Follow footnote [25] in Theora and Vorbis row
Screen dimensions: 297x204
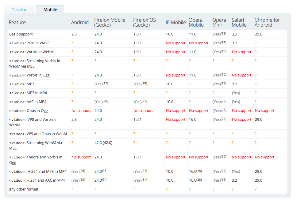coord(223,156)
